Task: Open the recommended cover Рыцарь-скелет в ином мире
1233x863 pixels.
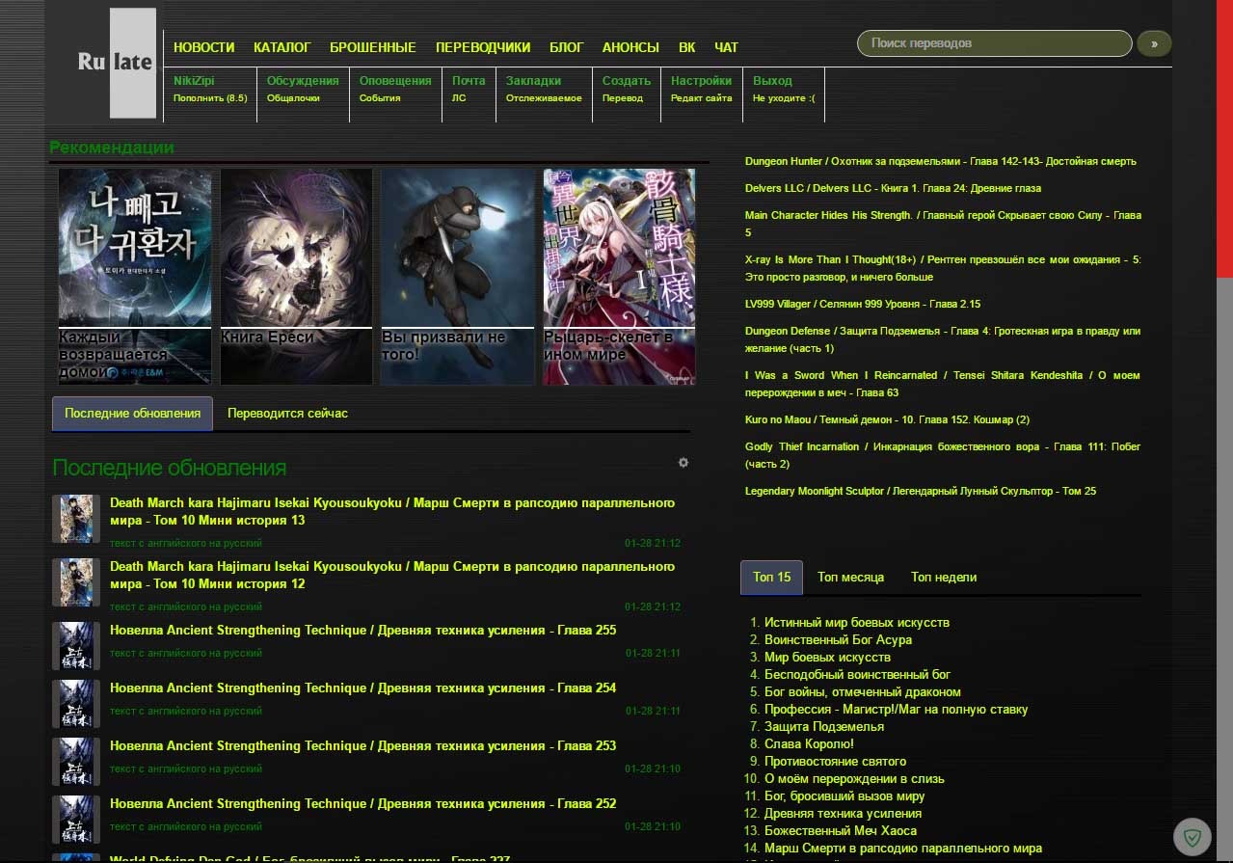Action: point(619,277)
